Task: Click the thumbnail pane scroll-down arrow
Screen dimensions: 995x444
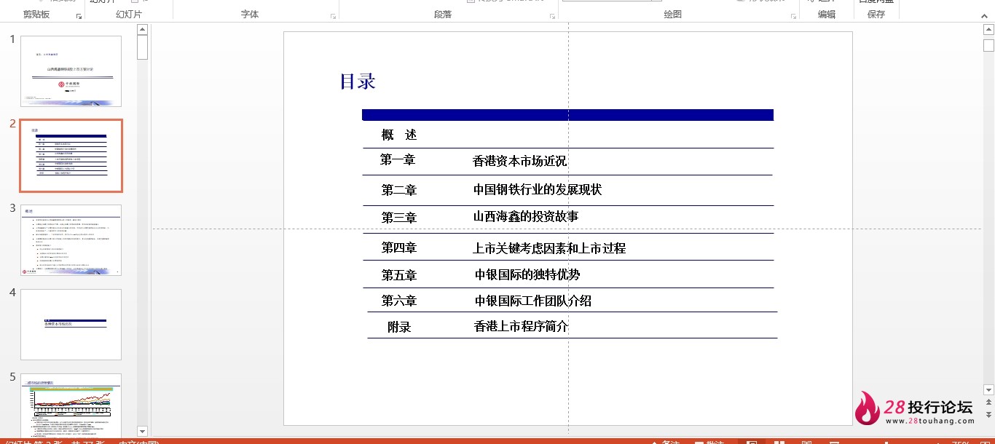Action: click(x=143, y=432)
